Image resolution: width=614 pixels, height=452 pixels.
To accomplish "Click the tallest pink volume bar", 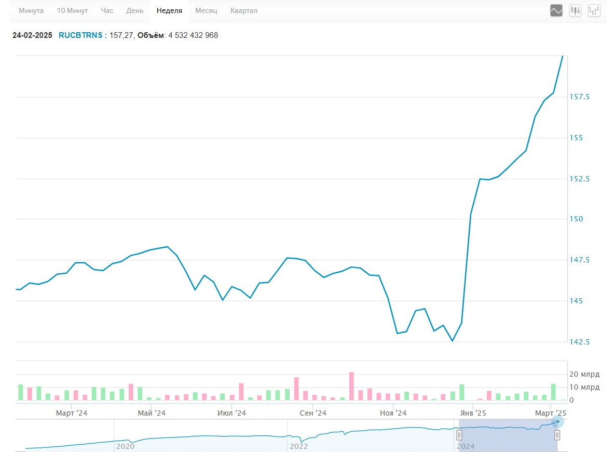I will pyautogui.click(x=351, y=386).
